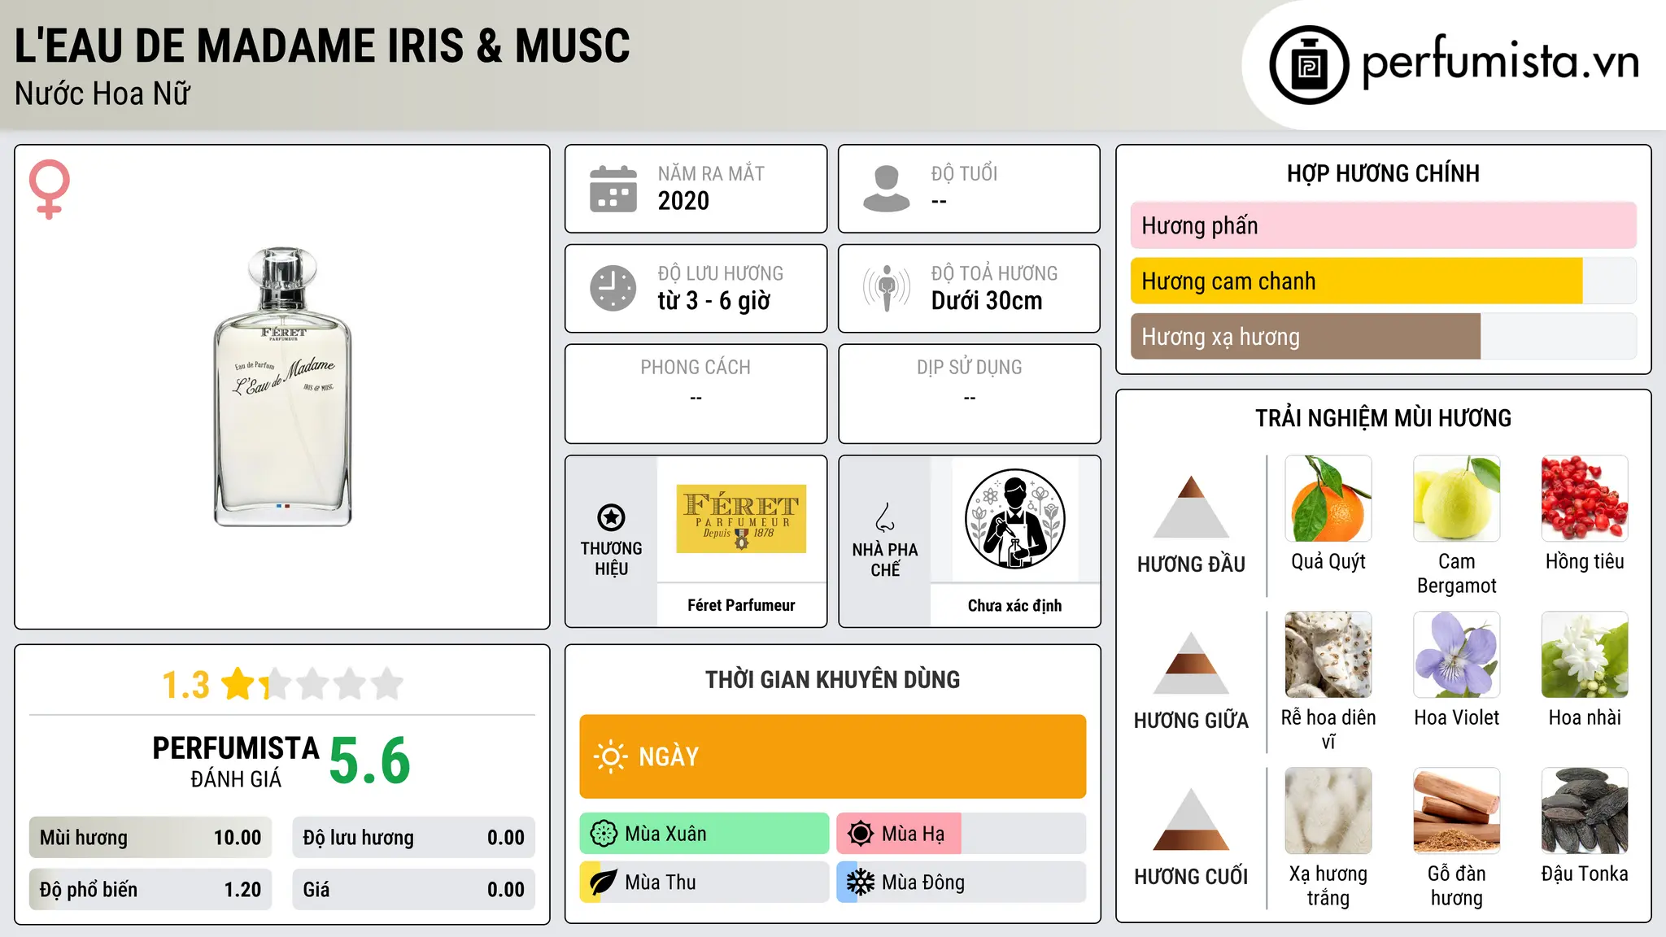
Task: Click the Hương xạ hương accord bar
Action: [1384, 337]
